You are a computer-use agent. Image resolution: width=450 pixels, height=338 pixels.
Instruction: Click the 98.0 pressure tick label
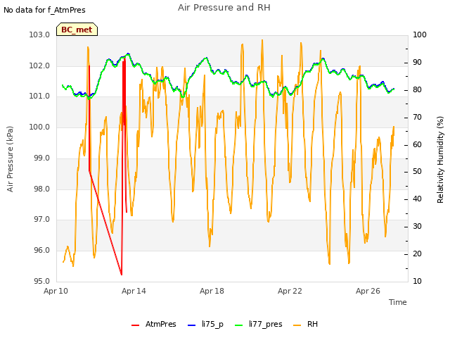[x=41, y=189]
